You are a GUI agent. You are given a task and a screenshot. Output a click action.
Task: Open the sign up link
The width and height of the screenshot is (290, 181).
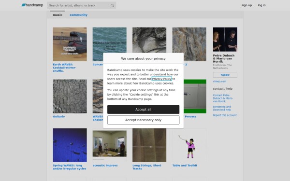(246, 5)
